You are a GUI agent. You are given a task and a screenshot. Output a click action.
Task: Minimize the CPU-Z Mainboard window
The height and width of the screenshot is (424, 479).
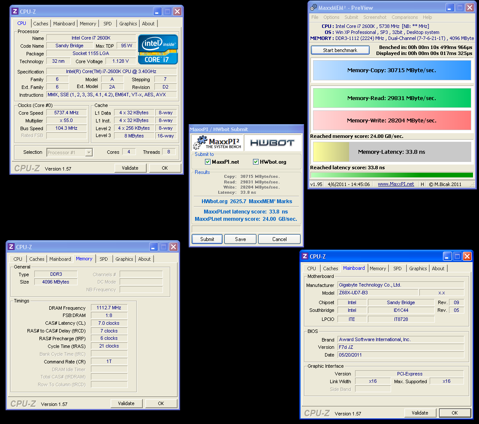pyautogui.click(x=447, y=256)
